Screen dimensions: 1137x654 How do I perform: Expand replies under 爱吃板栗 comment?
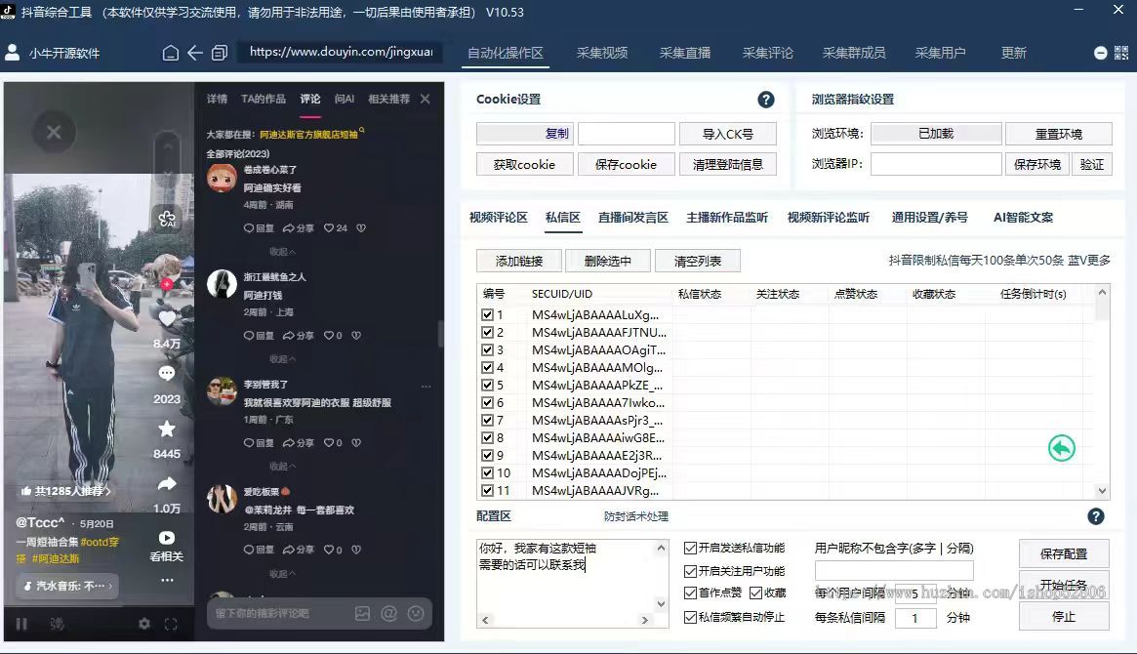(282, 574)
